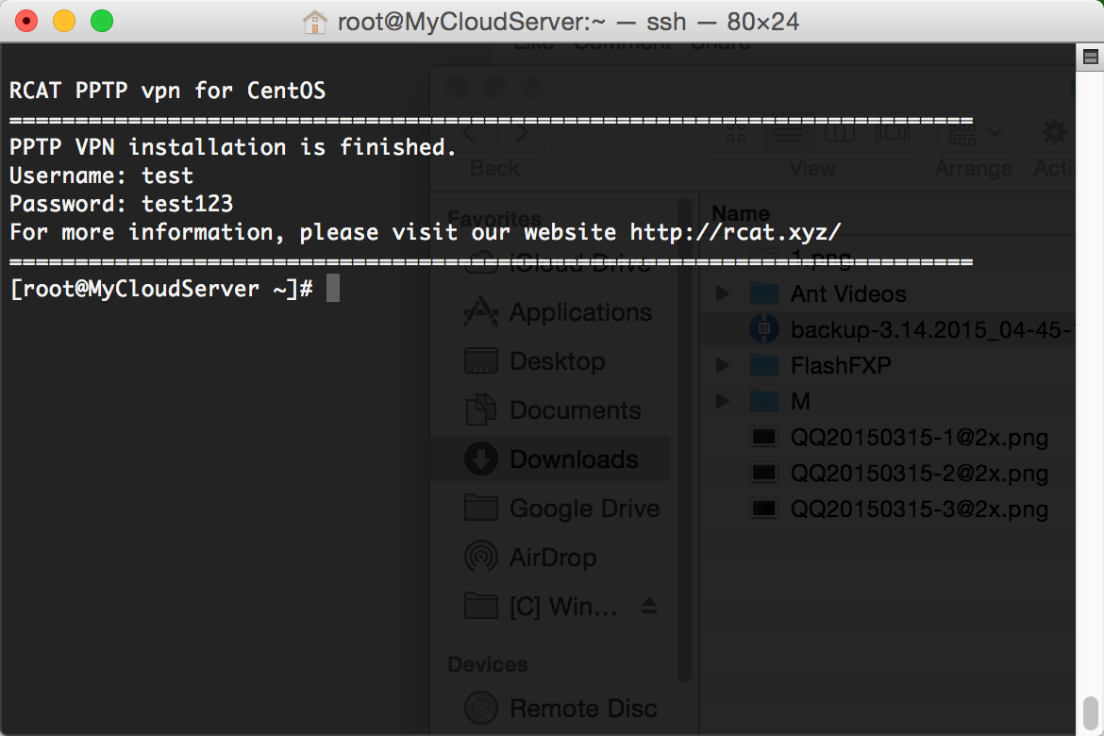Eject the [C] Win... volume

pos(649,606)
